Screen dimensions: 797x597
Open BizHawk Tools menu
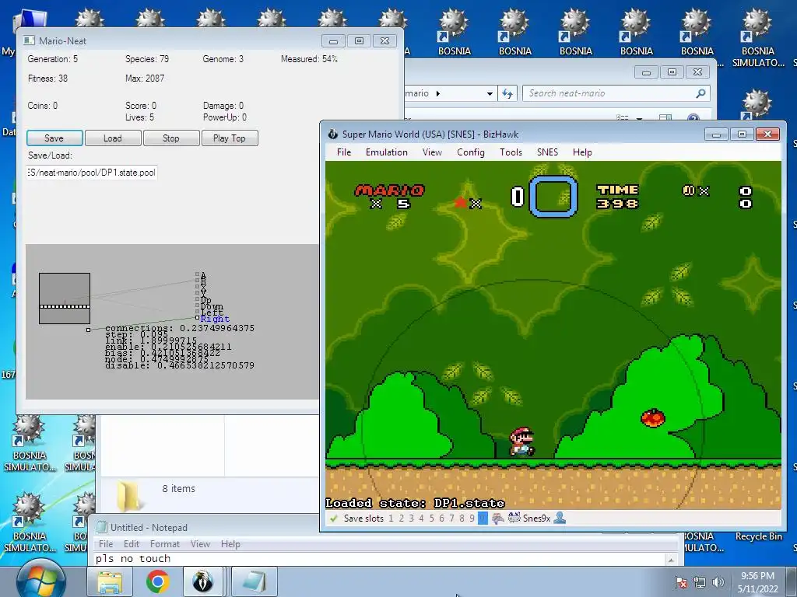click(x=511, y=152)
